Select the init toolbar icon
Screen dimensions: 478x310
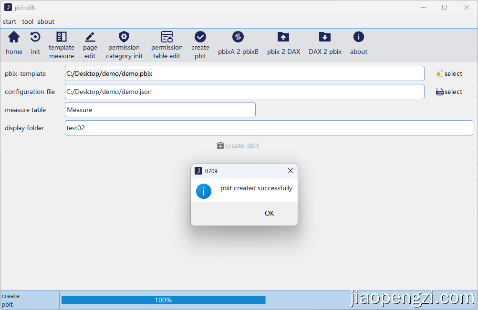(x=35, y=43)
